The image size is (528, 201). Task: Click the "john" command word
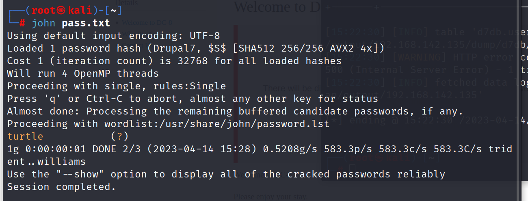point(44,24)
